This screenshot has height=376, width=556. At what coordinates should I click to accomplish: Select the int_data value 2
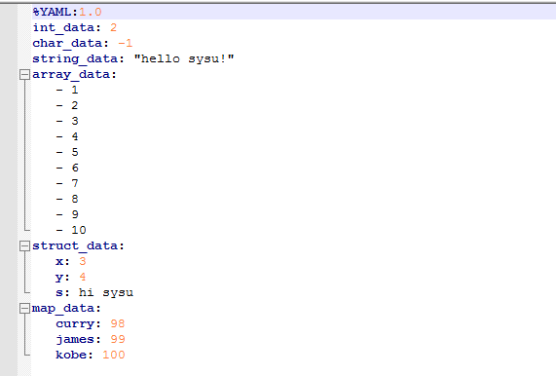(114, 27)
